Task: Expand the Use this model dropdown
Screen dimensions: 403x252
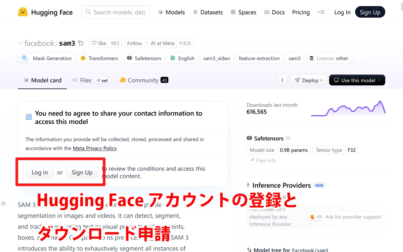Action: coord(357,80)
